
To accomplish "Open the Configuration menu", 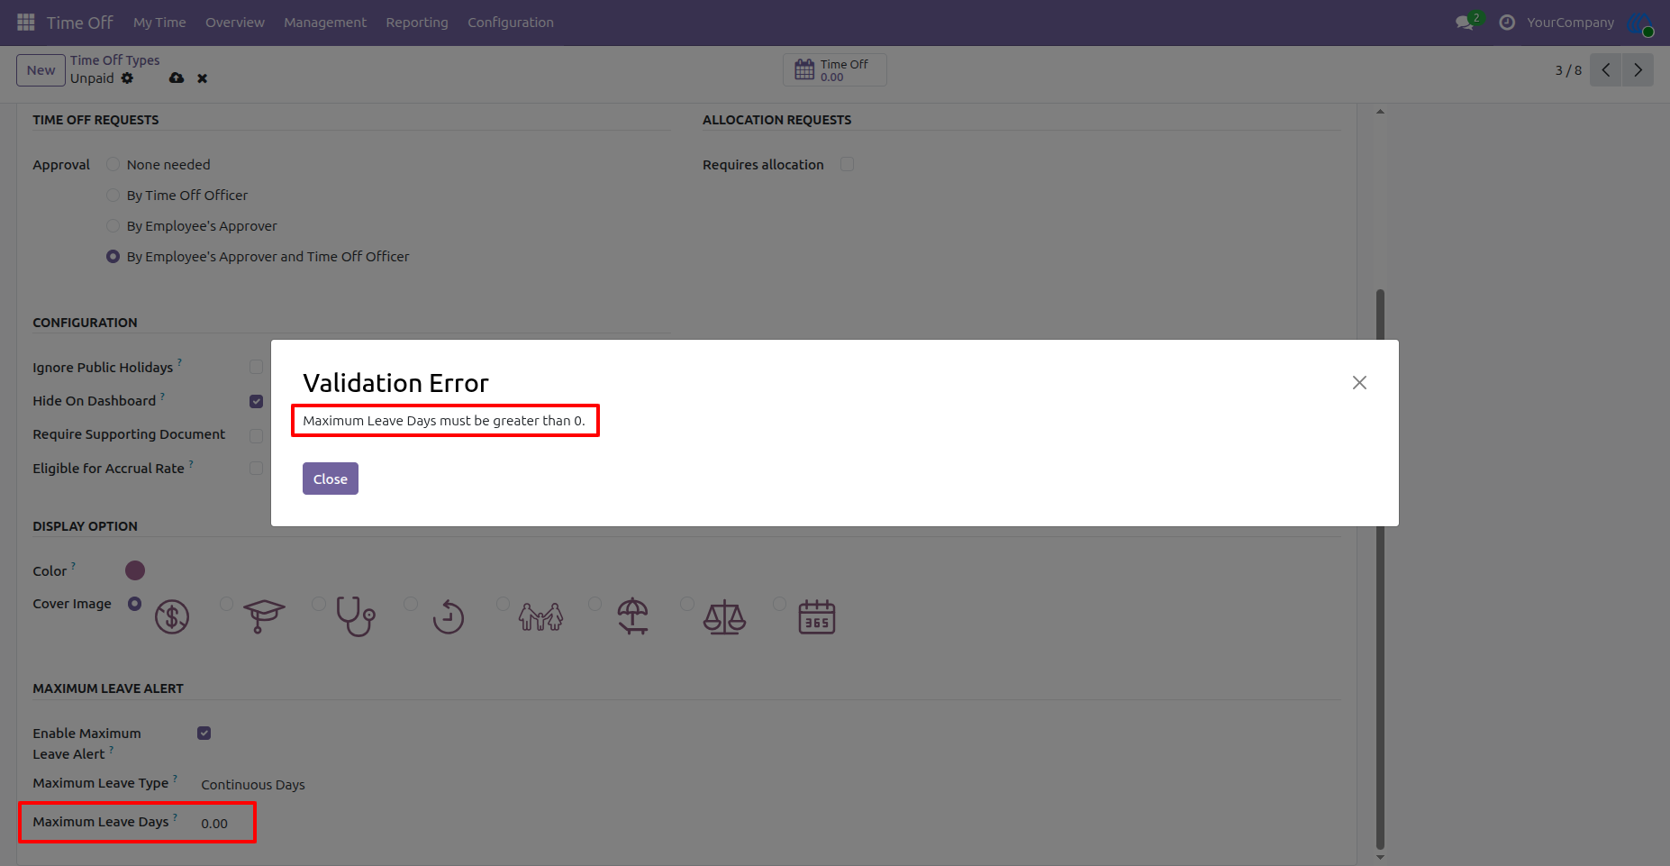I will 511,23.
